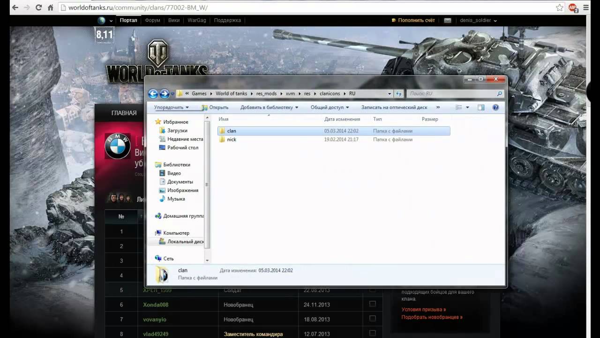Go back in Explorer navigation

pos(153,93)
